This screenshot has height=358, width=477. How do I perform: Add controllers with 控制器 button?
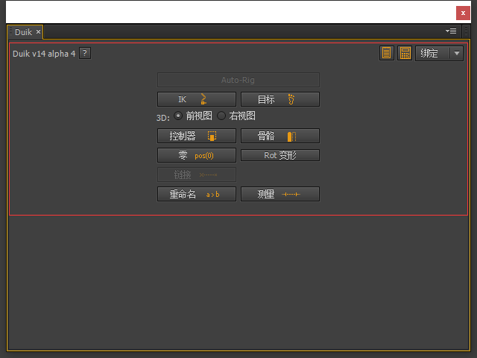tap(197, 136)
